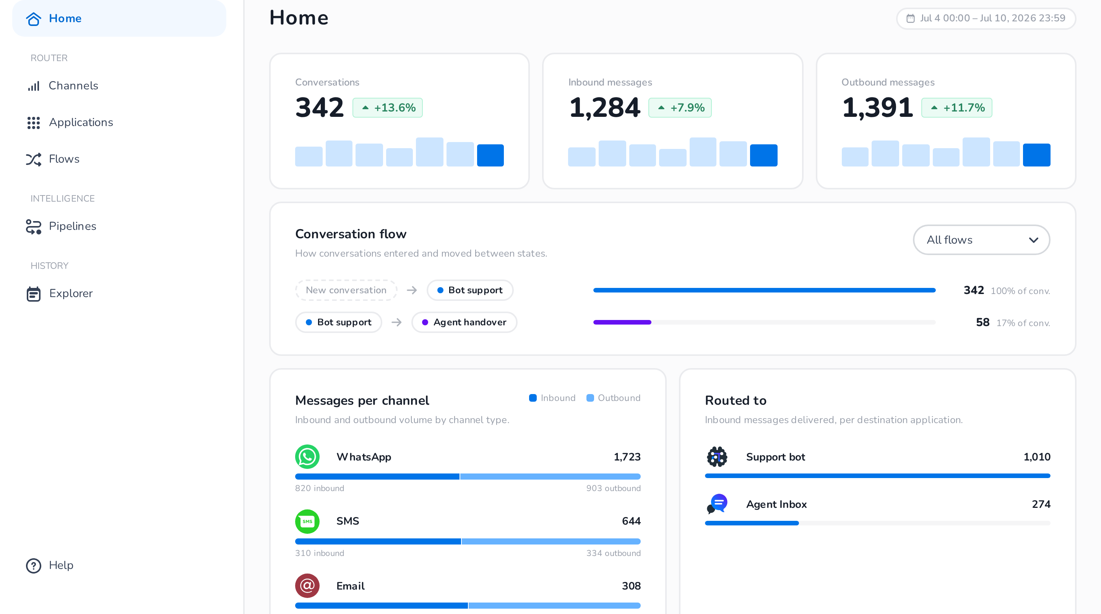The height and width of the screenshot is (614, 1101).
Task: Click the '310 inbound' label
Action: [x=319, y=553]
